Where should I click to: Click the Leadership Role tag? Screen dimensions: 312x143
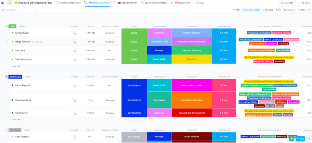[257, 43]
